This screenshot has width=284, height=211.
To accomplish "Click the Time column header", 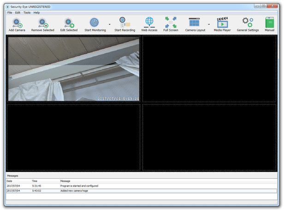I will point(46,181).
